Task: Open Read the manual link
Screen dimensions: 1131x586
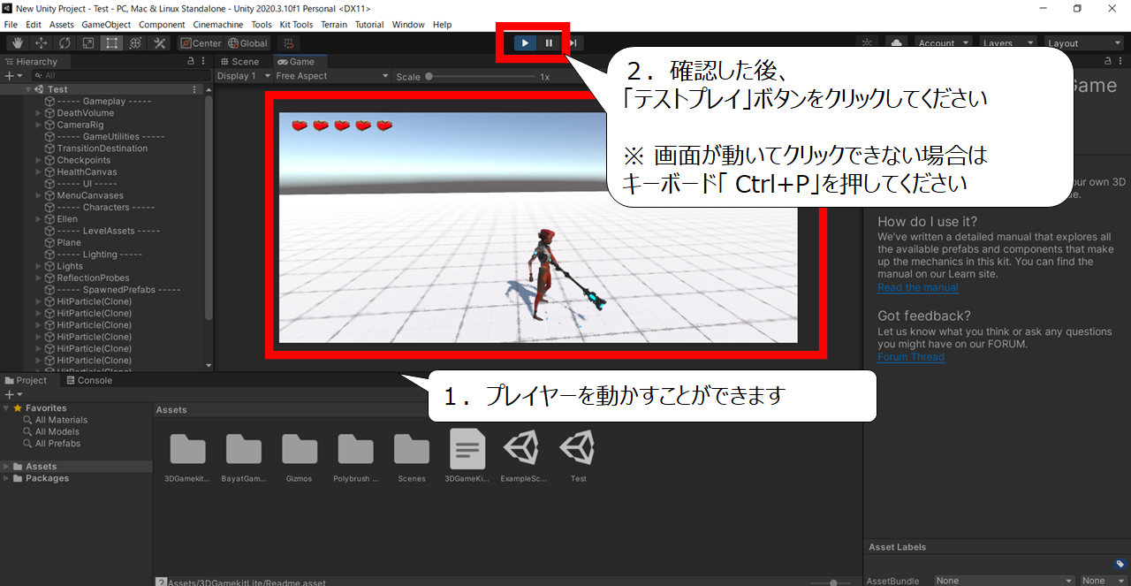Action: point(917,287)
